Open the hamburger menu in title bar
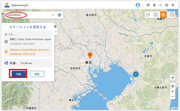The height and width of the screenshot is (111, 180). 154,5
